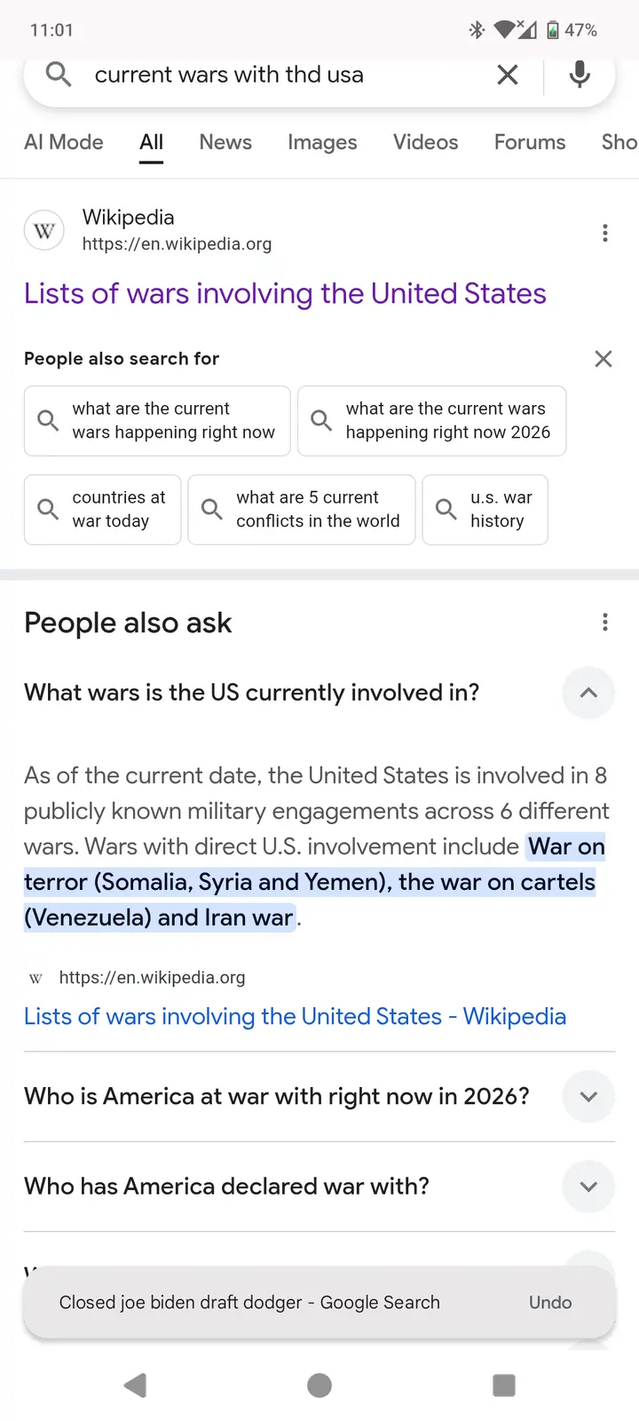
Task: Open the AI Mode tab
Action: pos(64,142)
